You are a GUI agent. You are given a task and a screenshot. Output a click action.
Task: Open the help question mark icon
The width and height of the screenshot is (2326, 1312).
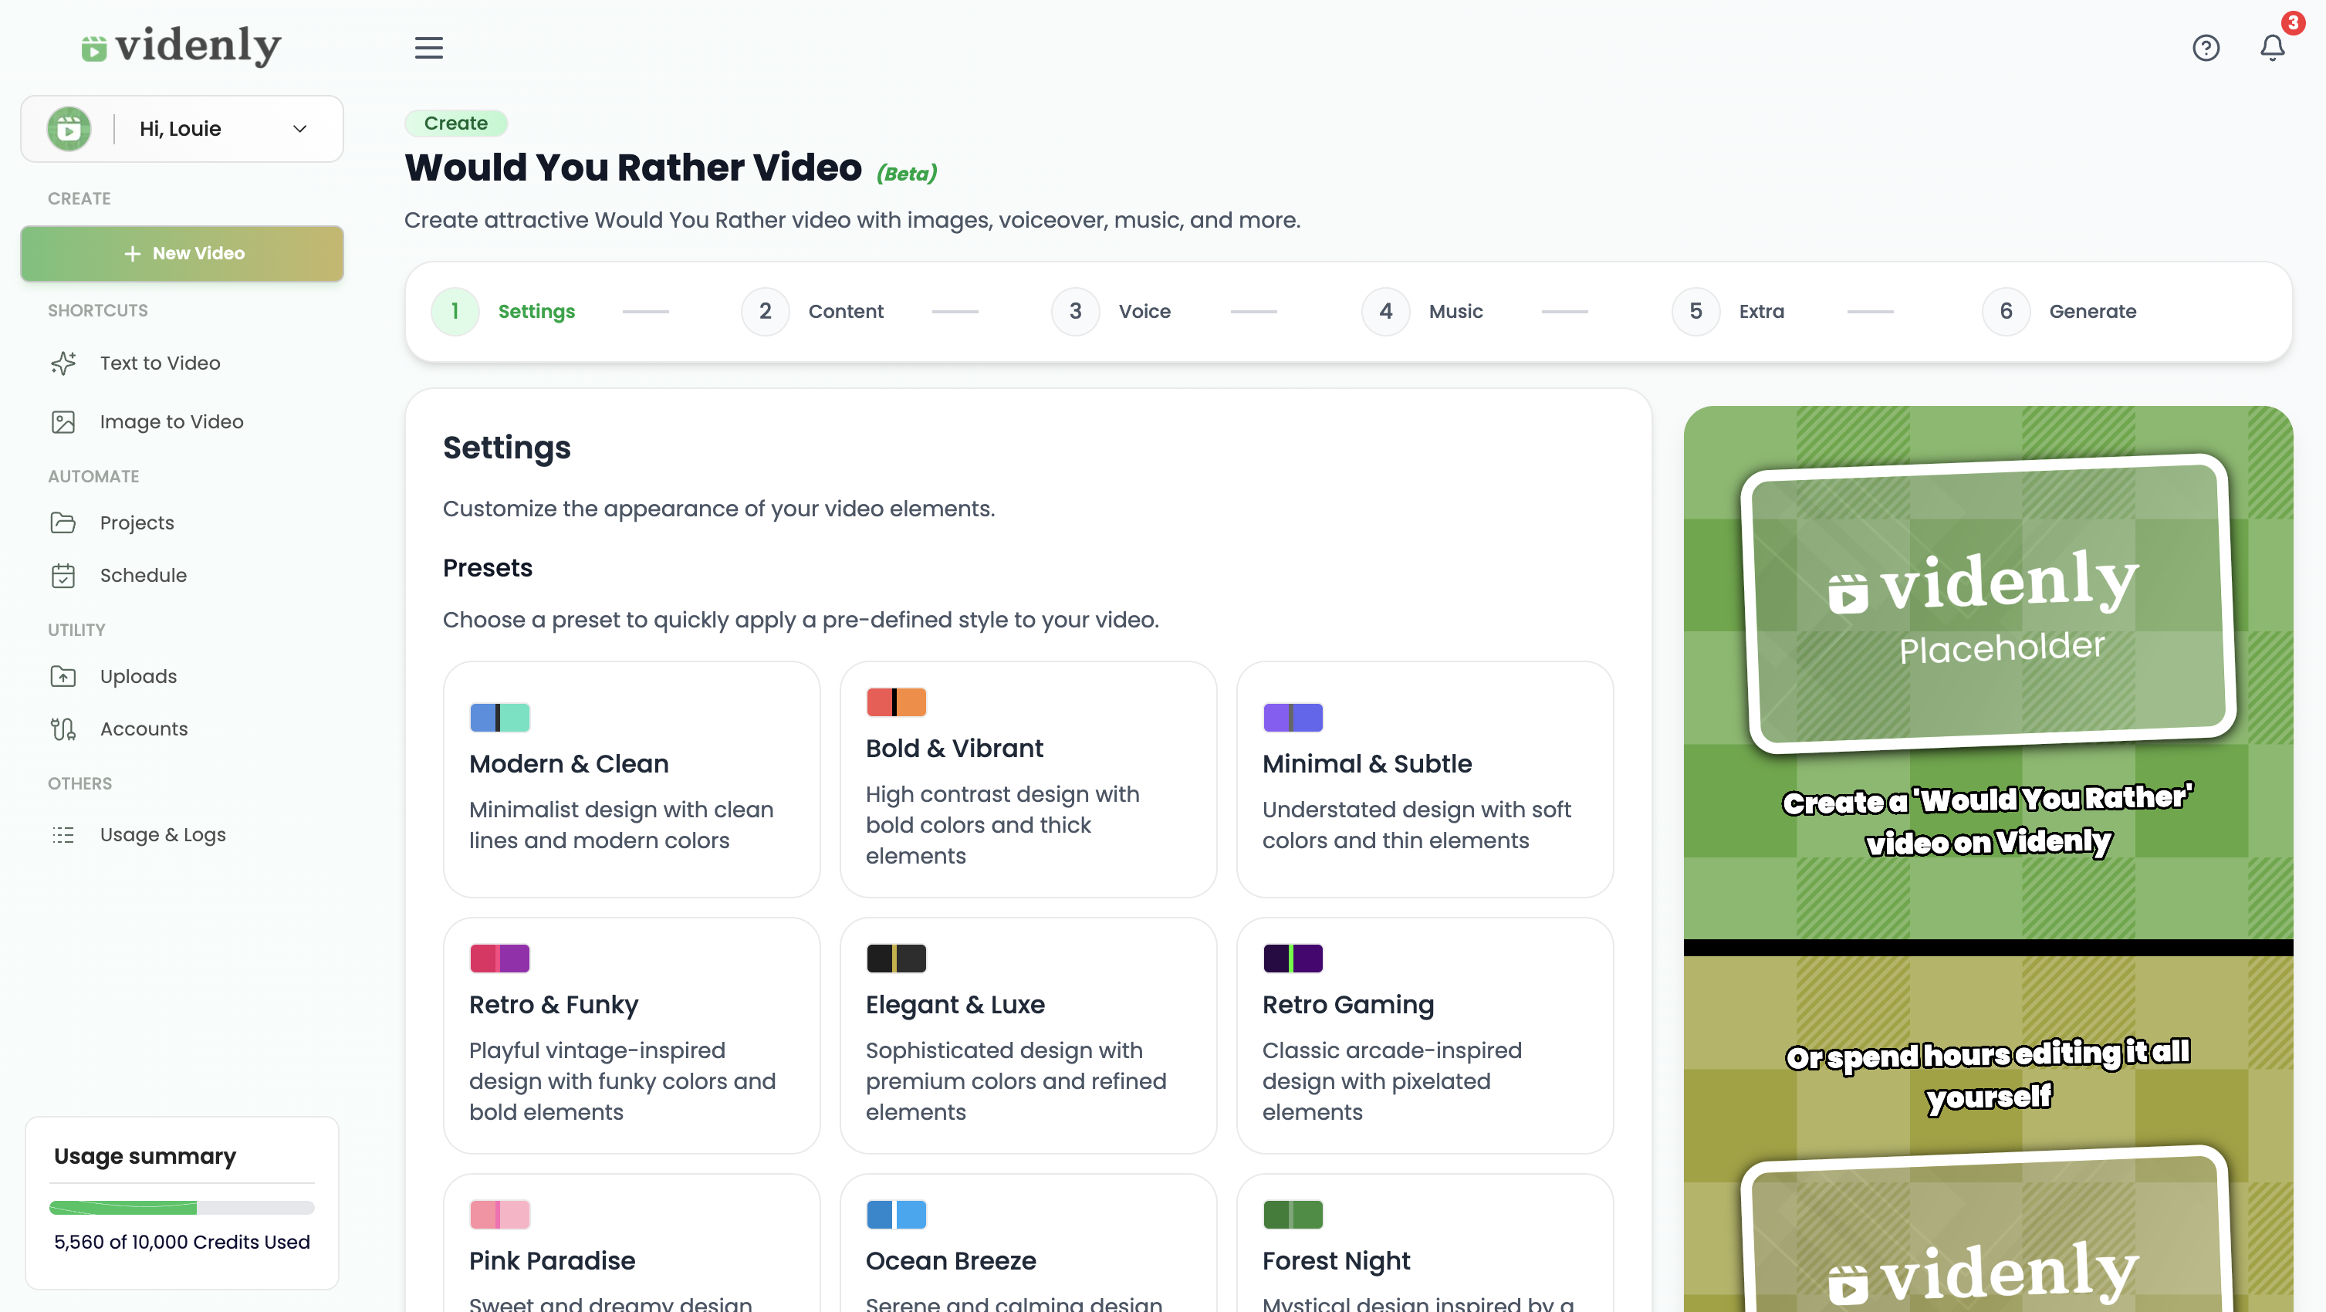(x=2206, y=47)
